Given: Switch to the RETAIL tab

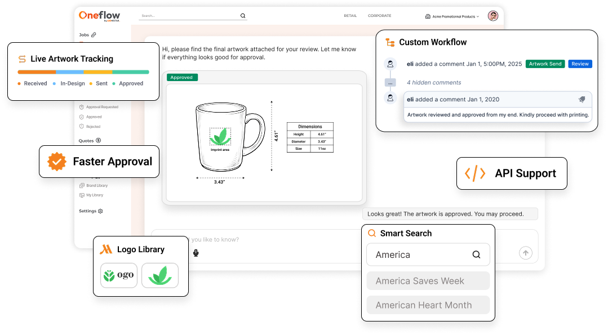Looking at the screenshot, I should (350, 16).
